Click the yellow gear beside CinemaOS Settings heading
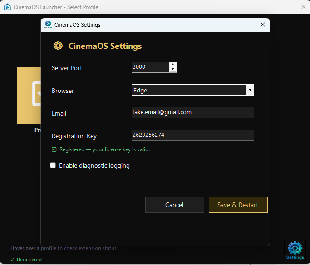This screenshot has width=310, height=265. [x=58, y=46]
